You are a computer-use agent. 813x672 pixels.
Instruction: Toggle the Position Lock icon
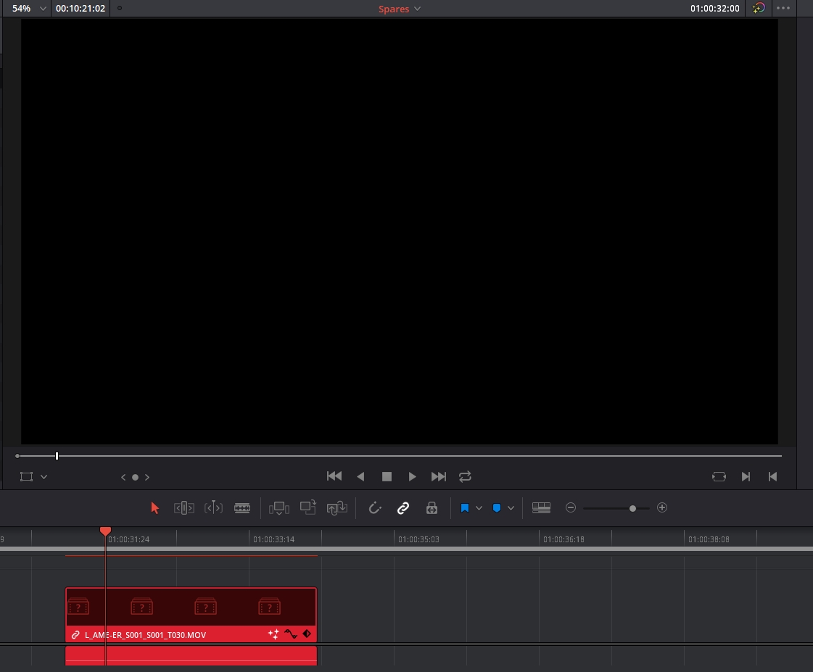[432, 508]
